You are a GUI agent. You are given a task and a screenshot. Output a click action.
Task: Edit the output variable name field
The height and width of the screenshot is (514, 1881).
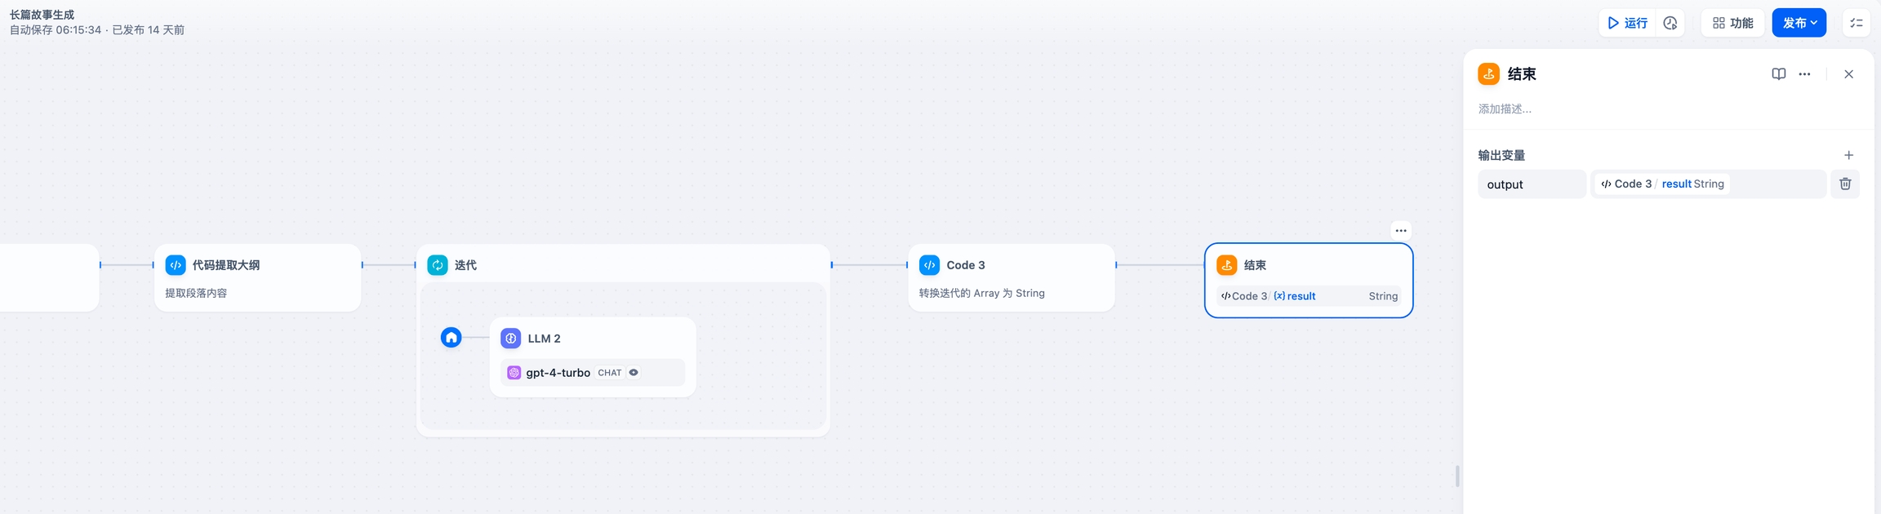[x=1531, y=184]
